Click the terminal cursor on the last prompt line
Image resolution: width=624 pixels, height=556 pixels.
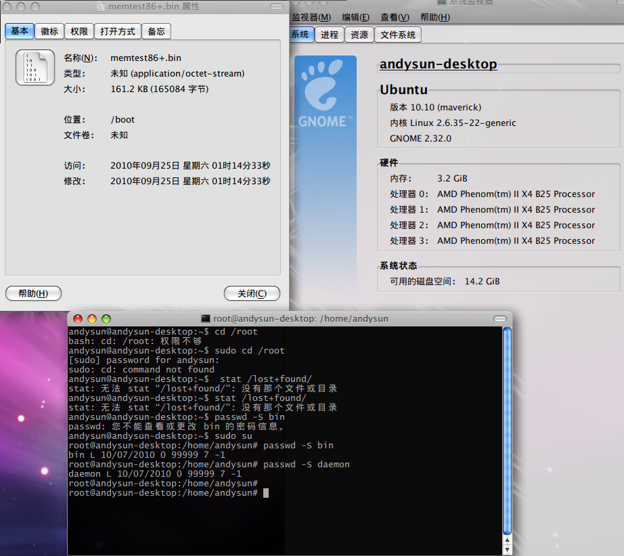(x=266, y=493)
